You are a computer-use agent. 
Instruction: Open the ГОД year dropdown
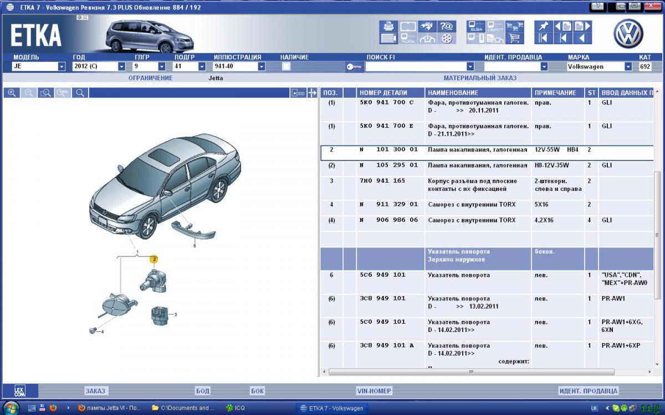click(121, 66)
